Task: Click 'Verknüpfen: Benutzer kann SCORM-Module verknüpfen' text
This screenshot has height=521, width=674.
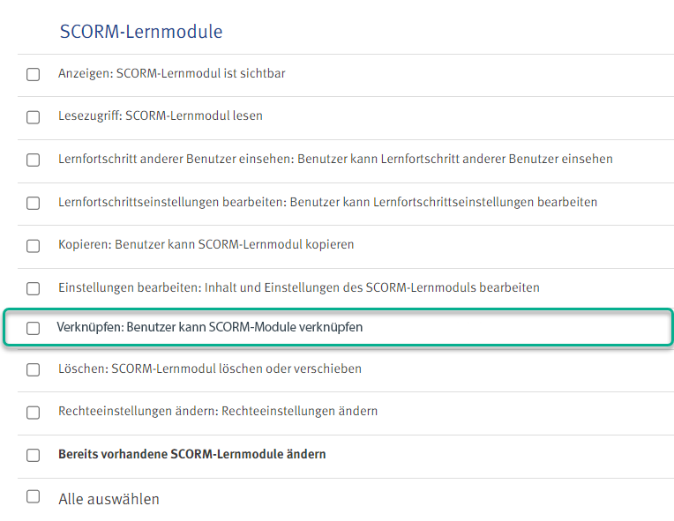Action: click(x=209, y=327)
